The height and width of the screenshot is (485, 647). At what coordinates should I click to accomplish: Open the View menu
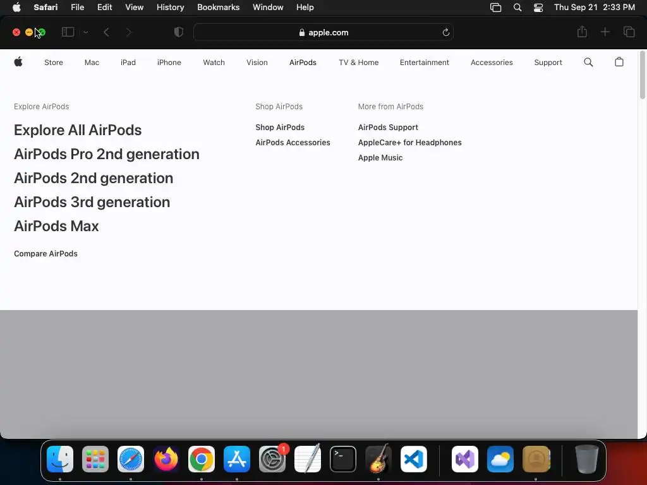pos(134,7)
